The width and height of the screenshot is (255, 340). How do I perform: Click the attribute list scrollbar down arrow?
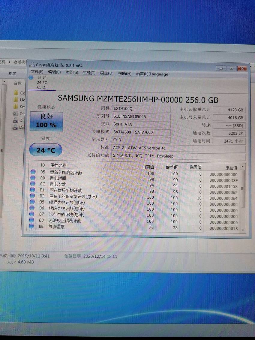click(243, 230)
